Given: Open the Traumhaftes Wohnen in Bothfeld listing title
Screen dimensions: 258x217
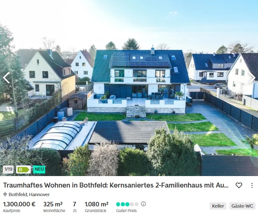Looking at the screenshot, I should (116, 185).
